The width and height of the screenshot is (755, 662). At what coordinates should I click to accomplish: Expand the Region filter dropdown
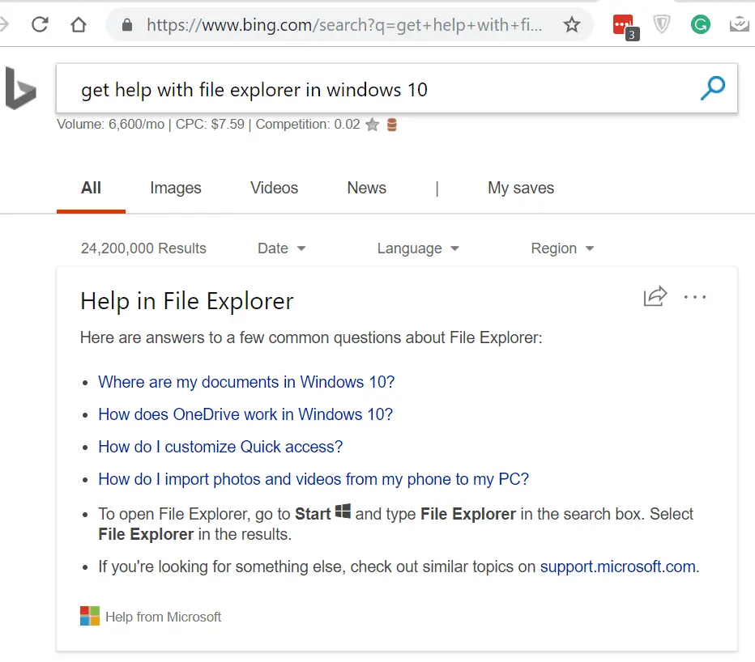562,248
